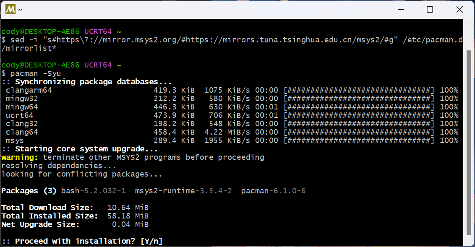
Task: Click the yellow "warning:" label
Action: (x=20, y=157)
